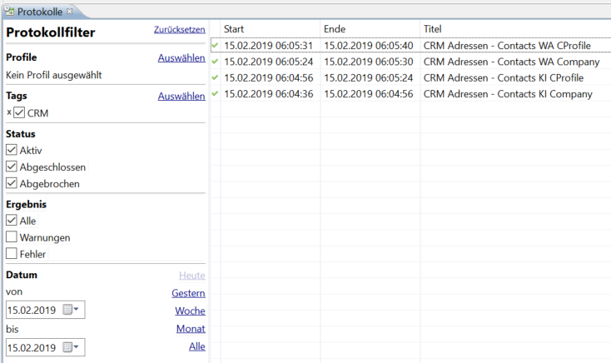Image resolution: width=611 pixels, height=363 pixels.
Task: Click Zurücksetzen to reset filters
Action: 179,30
